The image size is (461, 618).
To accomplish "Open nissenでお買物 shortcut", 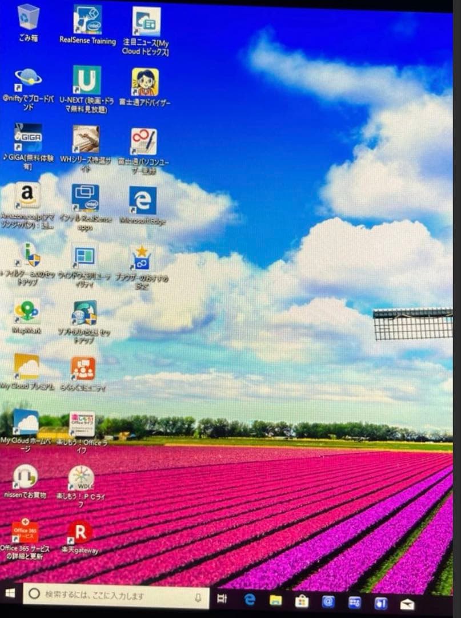I will click(x=25, y=479).
